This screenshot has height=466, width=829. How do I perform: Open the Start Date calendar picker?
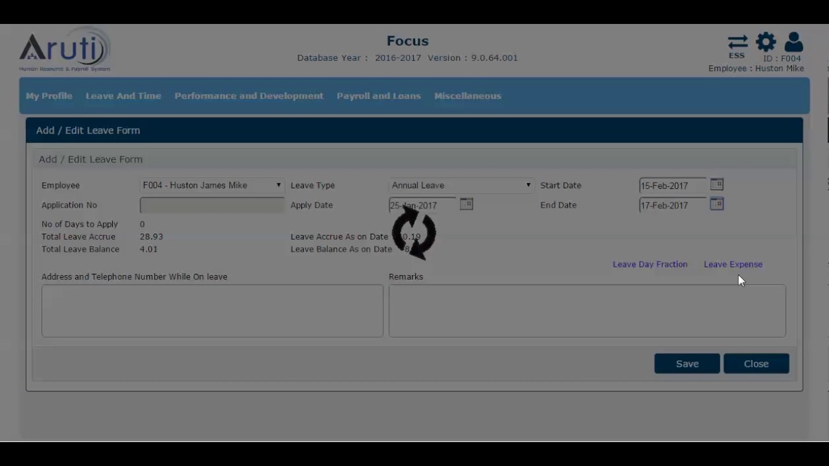pyautogui.click(x=716, y=184)
